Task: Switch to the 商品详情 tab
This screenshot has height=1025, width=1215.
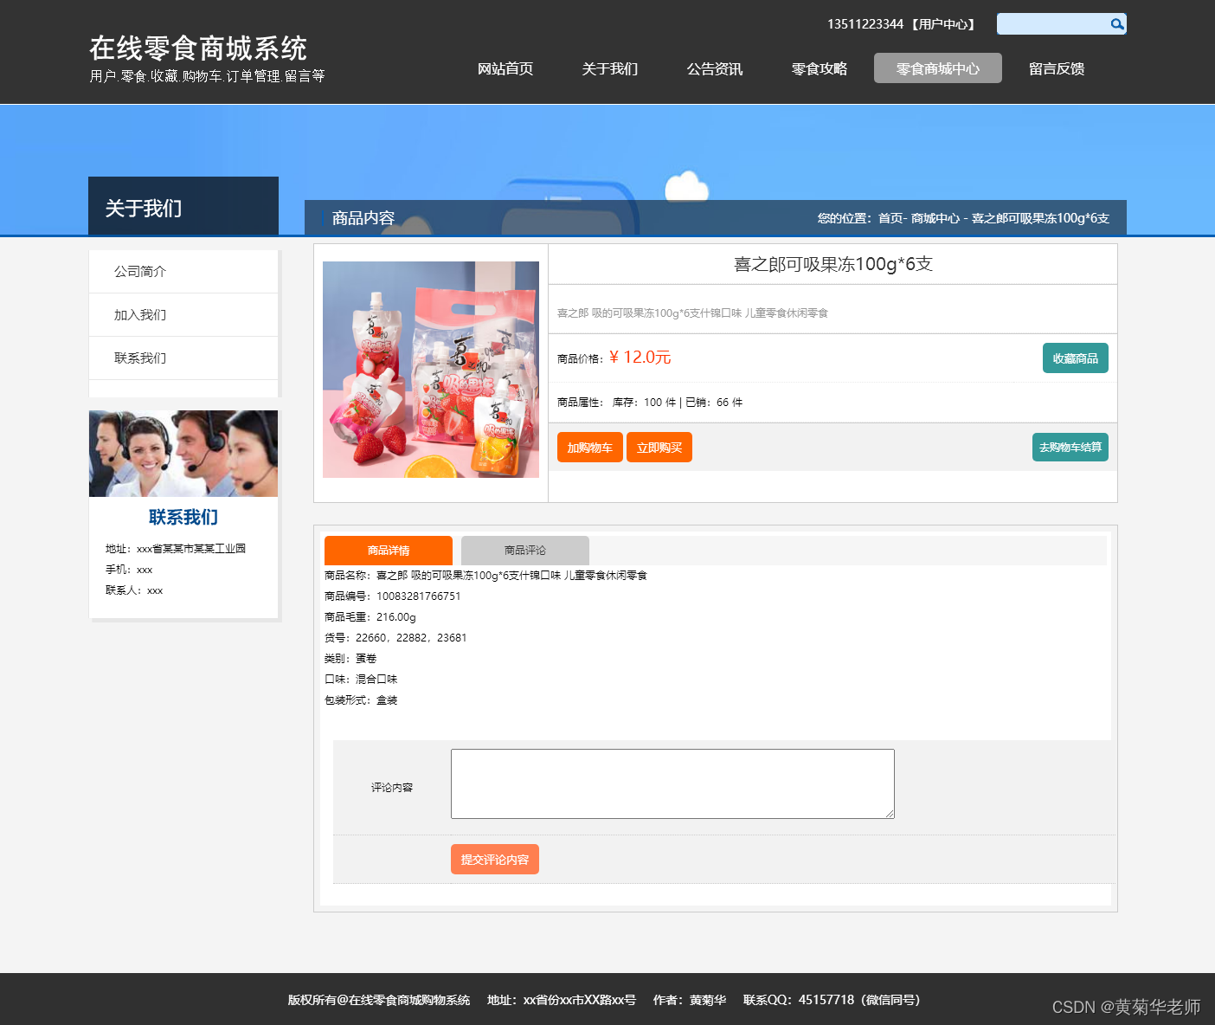Action: (x=389, y=551)
